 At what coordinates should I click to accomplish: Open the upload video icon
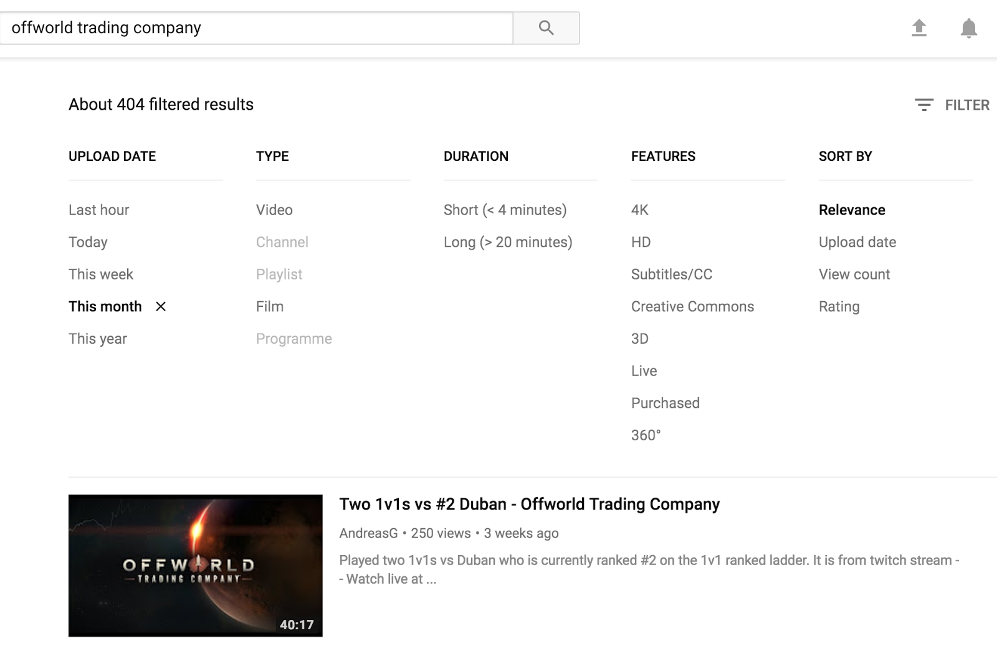point(919,28)
